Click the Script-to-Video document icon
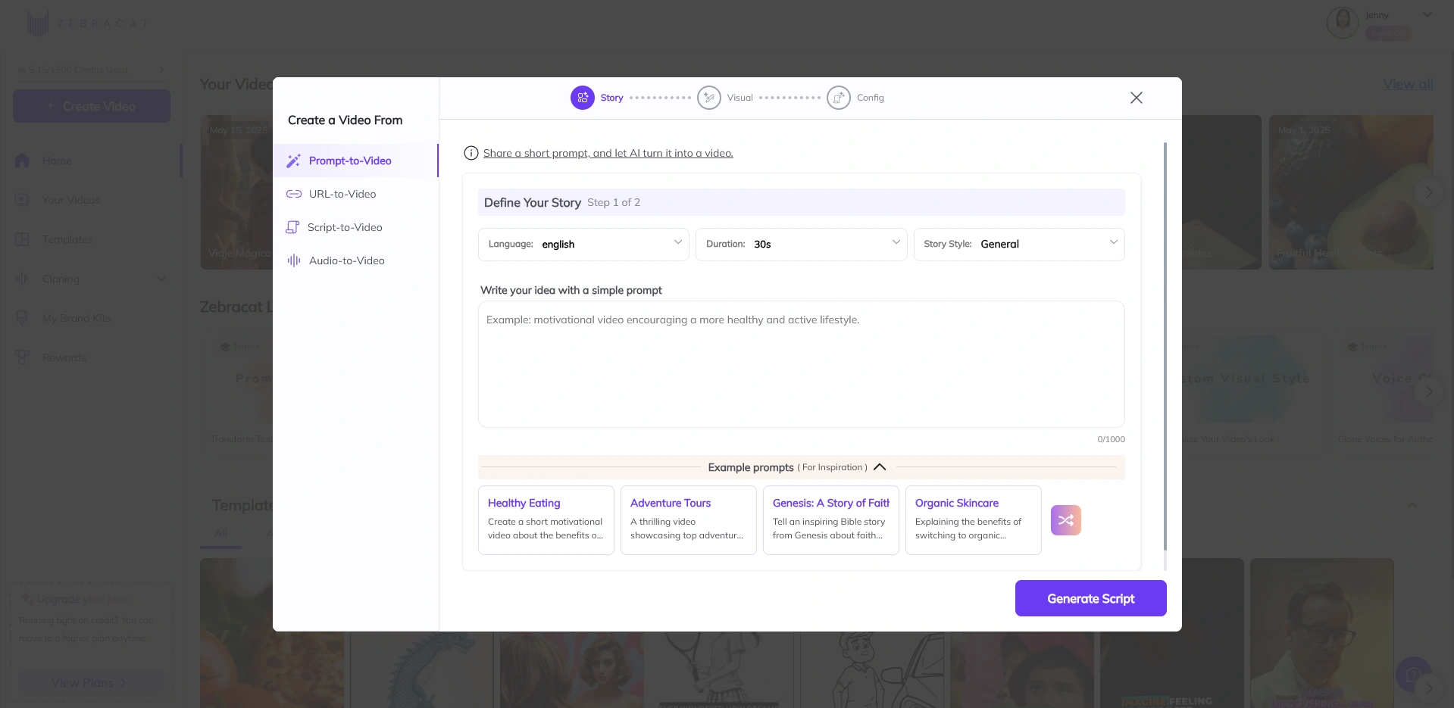The width and height of the screenshot is (1454, 708). [292, 227]
